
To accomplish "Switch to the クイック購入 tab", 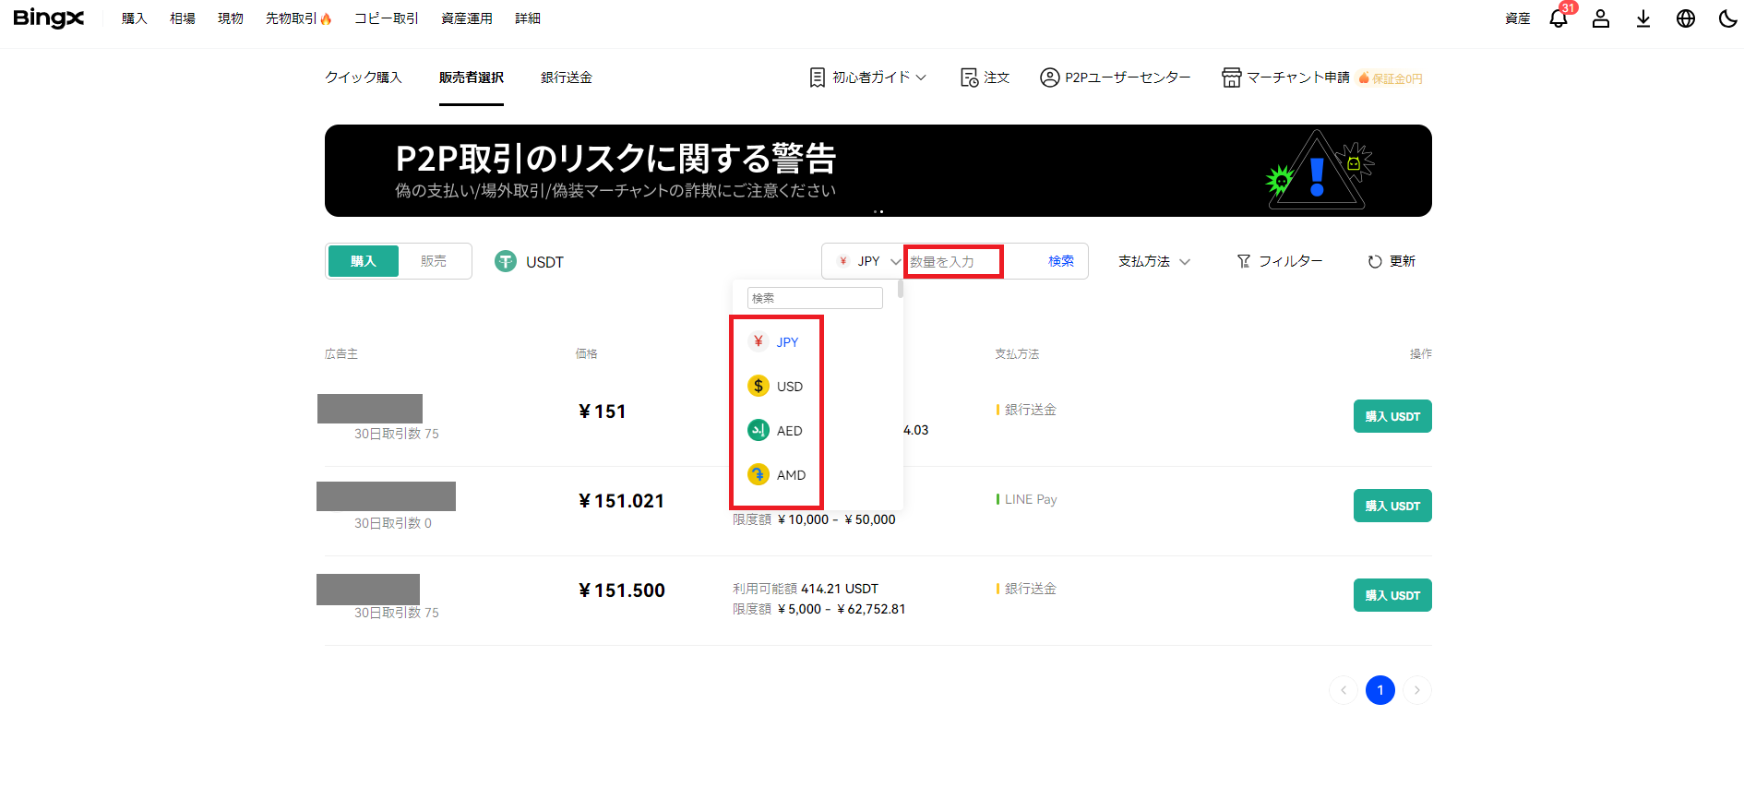I will pyautogui.click(x=364, y=78).
